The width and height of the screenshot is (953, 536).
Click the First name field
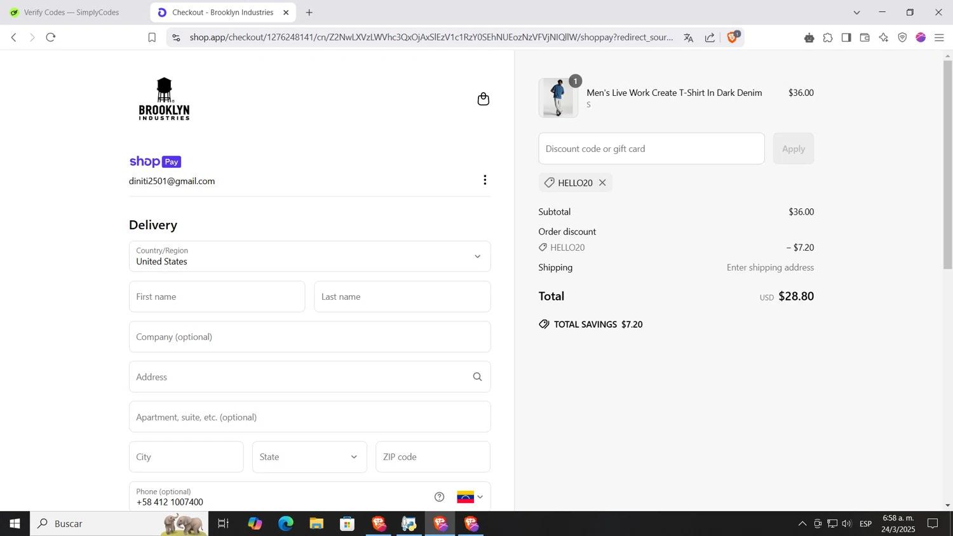217,297
